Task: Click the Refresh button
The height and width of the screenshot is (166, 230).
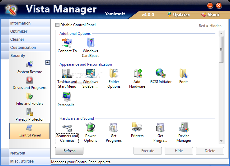Action: (x=69, y=151)
